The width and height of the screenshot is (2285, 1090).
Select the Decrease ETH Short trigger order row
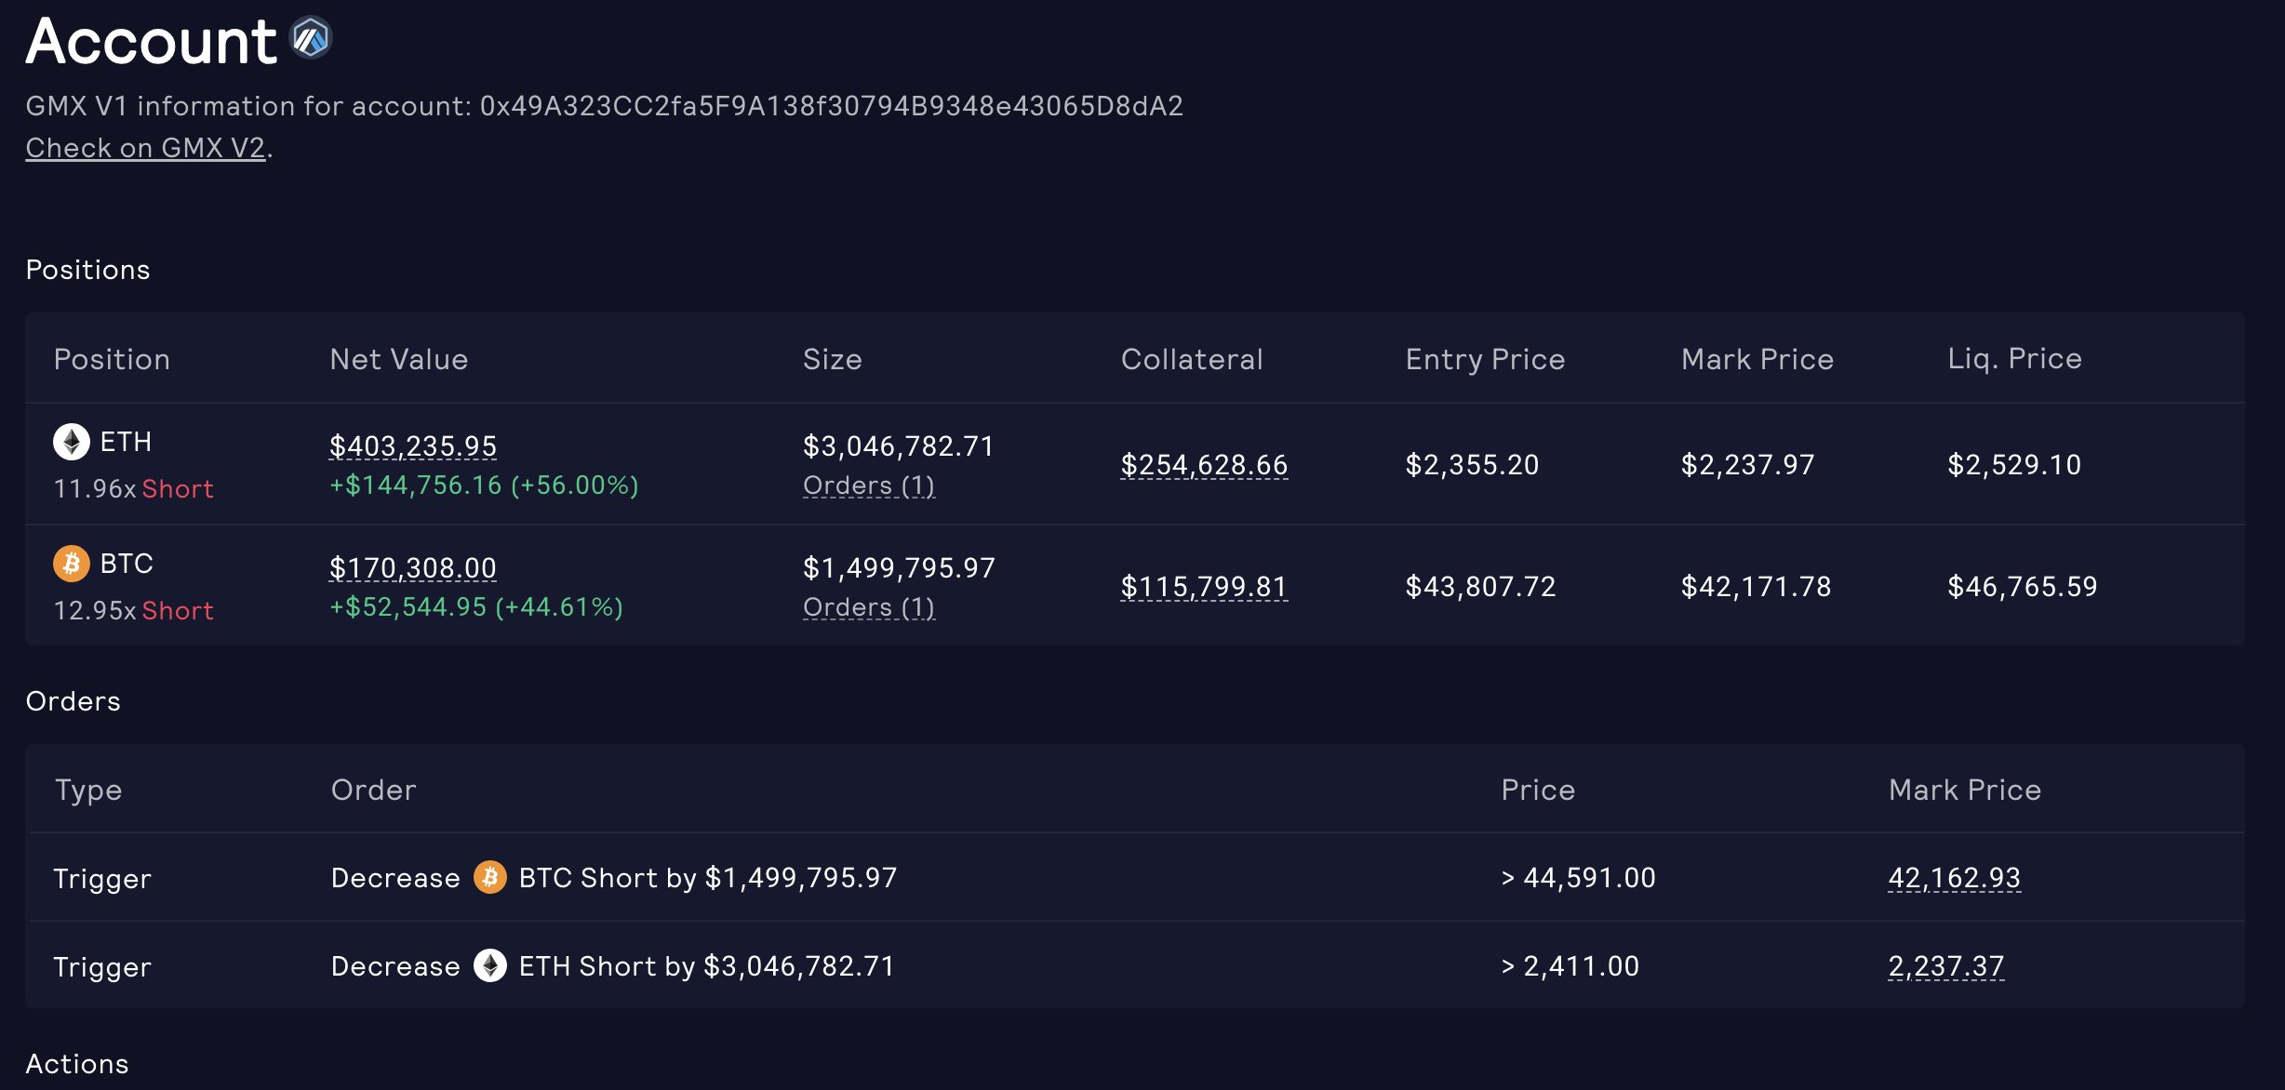1135,965
